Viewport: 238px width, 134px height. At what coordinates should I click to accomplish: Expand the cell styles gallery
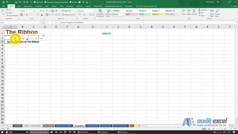[178, 15]
